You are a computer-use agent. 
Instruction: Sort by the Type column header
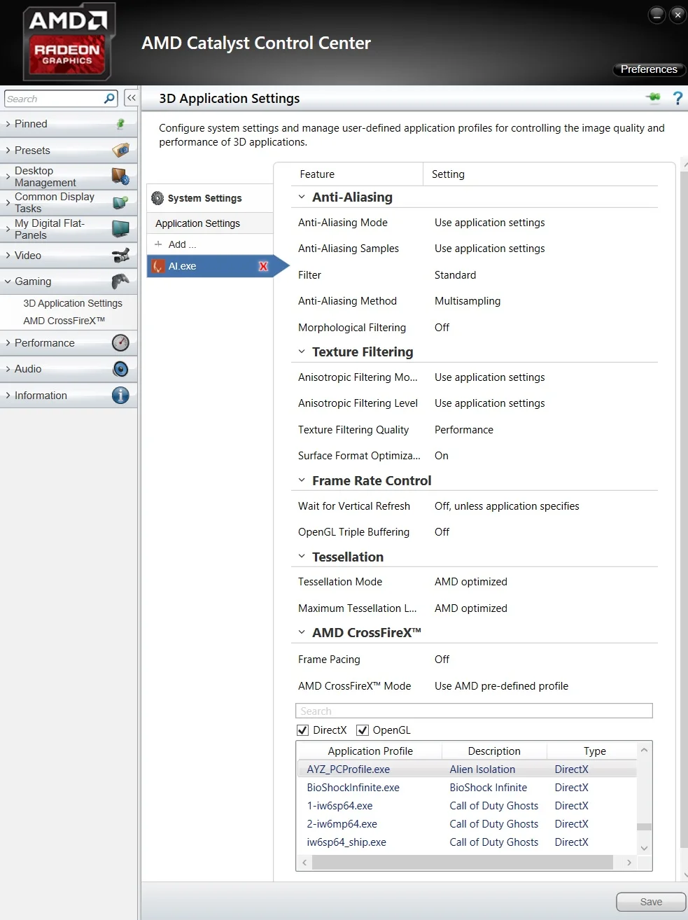coord(594,751)
